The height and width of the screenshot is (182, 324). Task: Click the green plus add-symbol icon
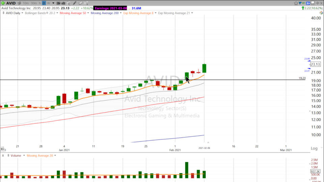[3, 3]
